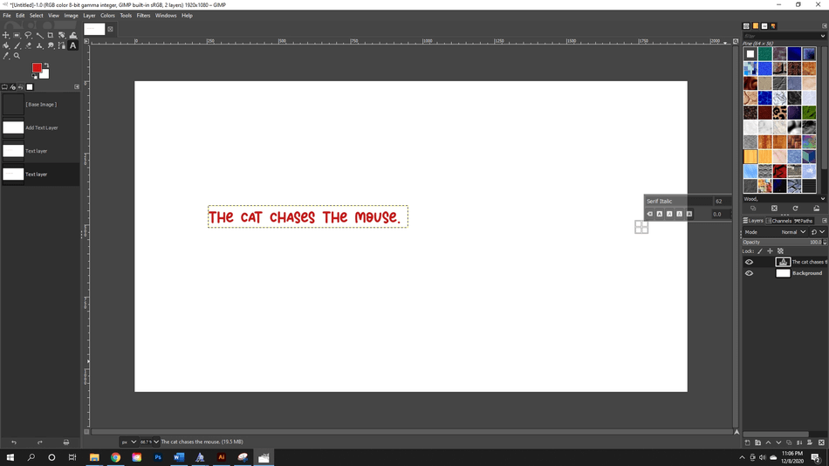Open pattern as image button
Image resolution: width=829 pixels, height=466 pixels.
(x=816, y=209)
